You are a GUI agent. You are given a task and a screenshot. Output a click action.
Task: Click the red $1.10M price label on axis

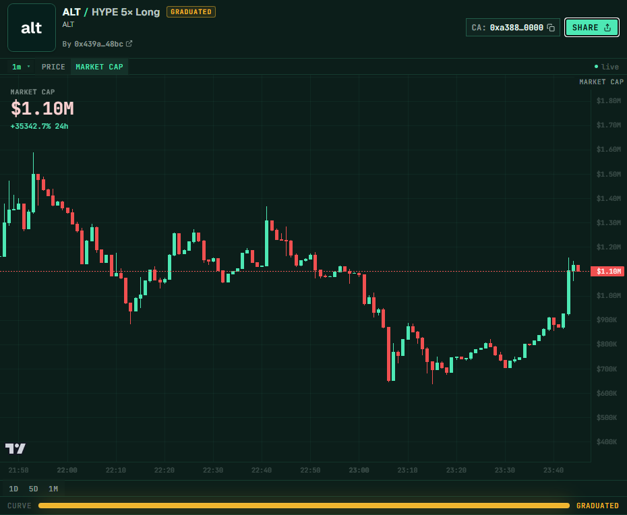[608, 272]
